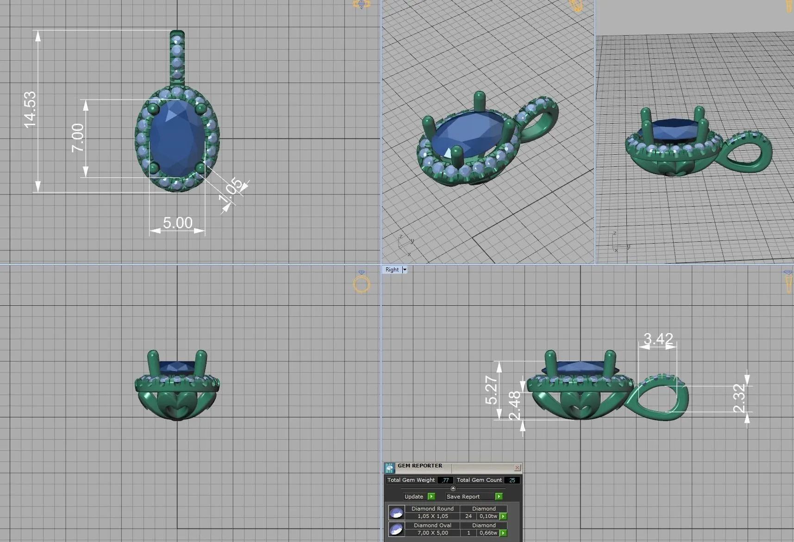Click green arrow on Diamond Round row
The height and width of the screenshot is (542, 794).
click(x=503, y=516)
